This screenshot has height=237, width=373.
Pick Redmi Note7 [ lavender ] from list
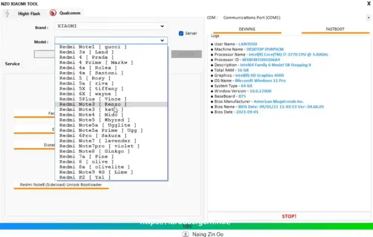click(x=96, y=141)
